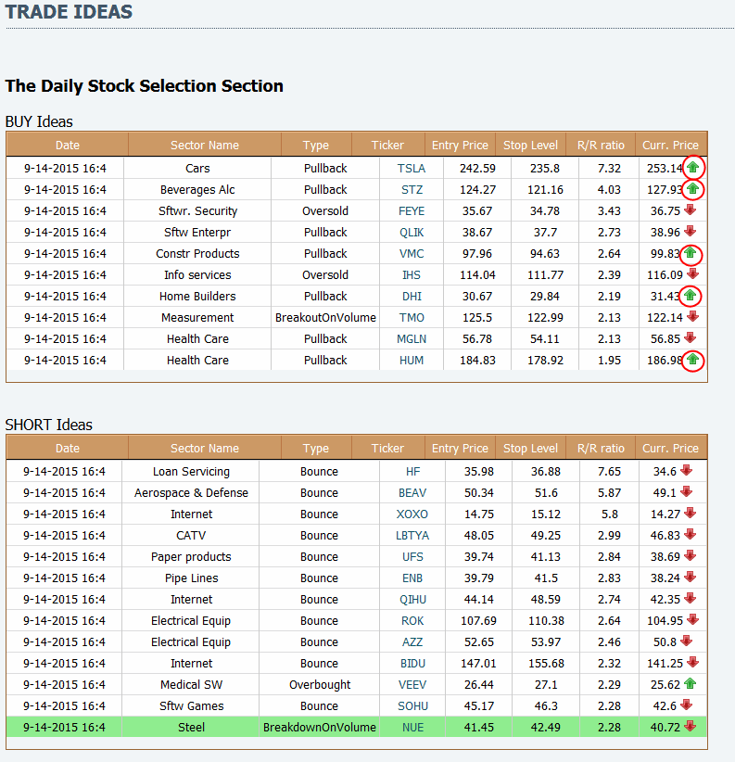
Task: Open the DHI ticker link
Action: tap(412, 297)
